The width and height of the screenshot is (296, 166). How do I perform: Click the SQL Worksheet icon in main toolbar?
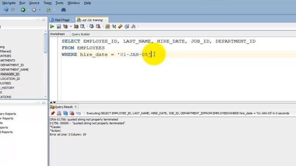click(x=49, y=10)
